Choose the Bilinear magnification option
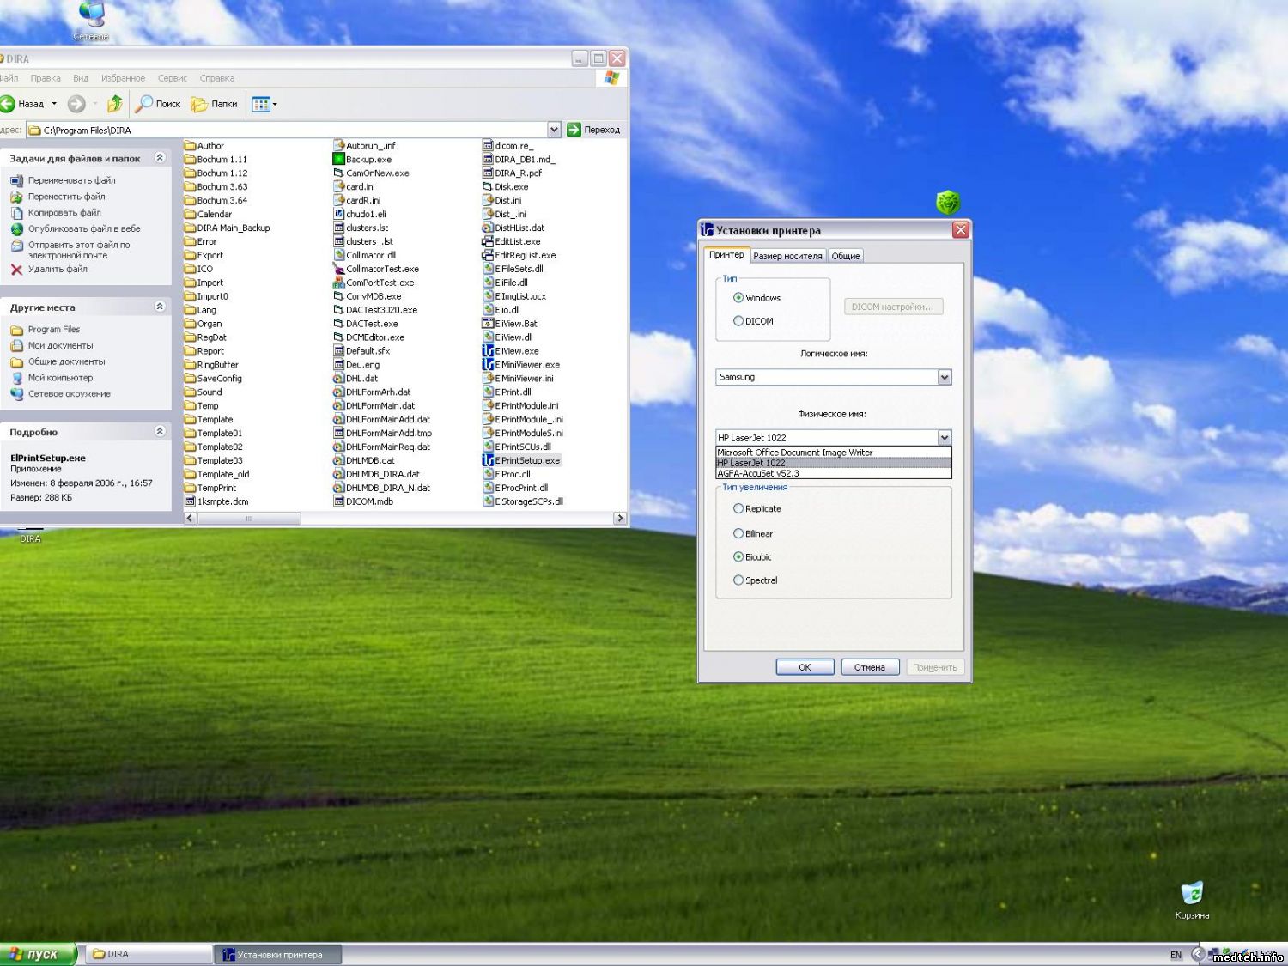 tap(738, 534)
